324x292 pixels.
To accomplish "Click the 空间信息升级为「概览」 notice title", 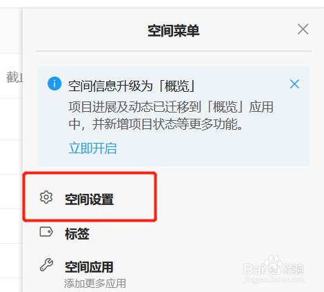I will tap(132, 86).
